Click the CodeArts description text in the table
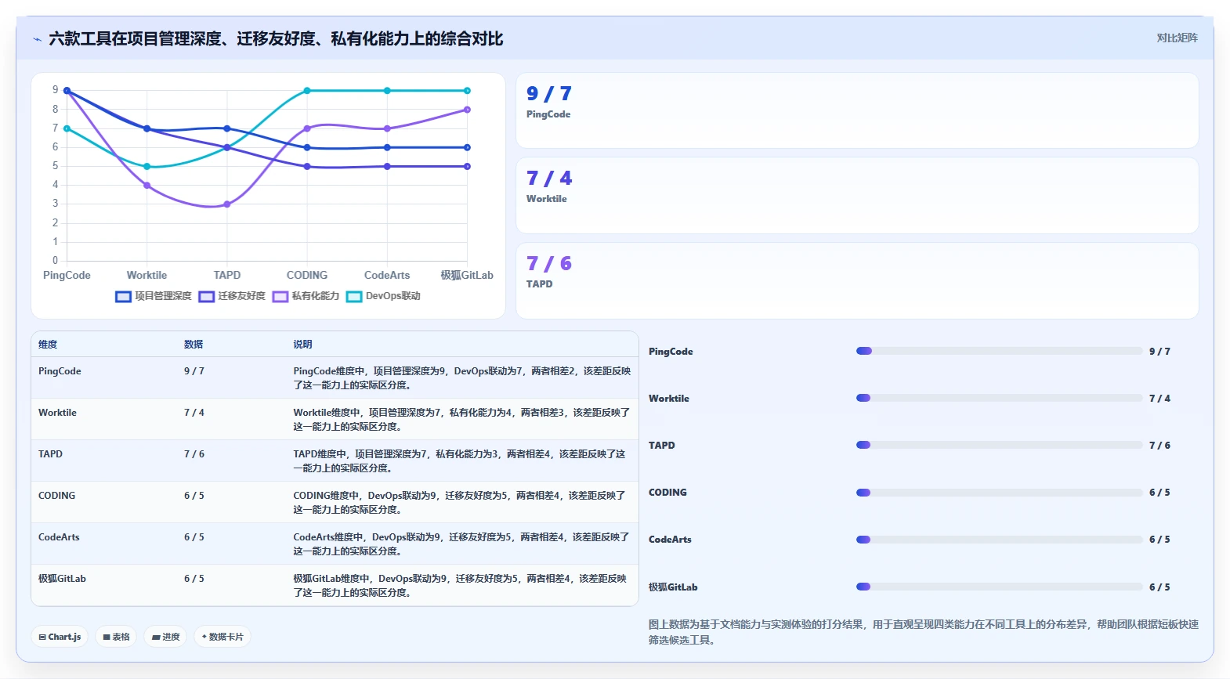 pyautogui.click(x=461, y=544)
